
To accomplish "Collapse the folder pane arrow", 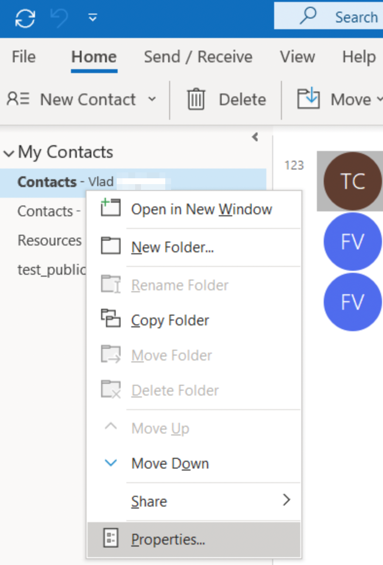I will point(255,137).
